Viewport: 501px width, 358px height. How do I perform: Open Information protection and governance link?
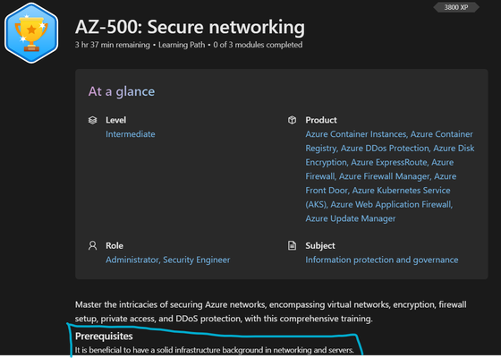click(x=382, y=260)
